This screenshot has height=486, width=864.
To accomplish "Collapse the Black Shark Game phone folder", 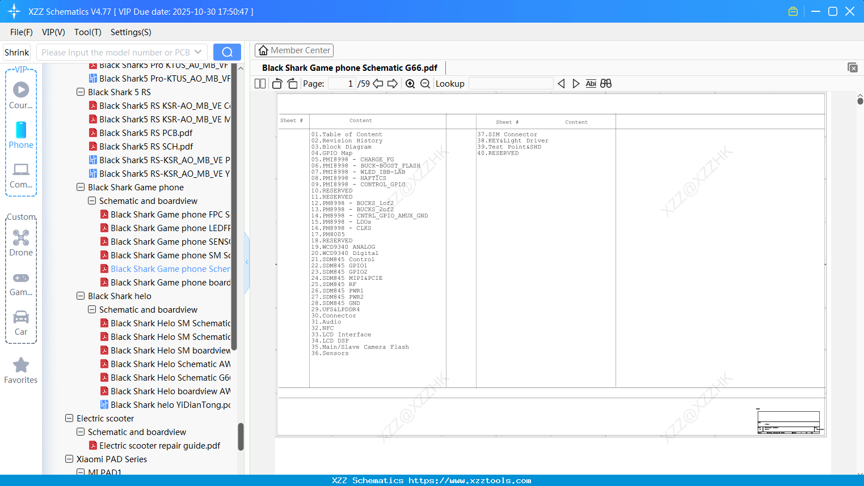I will click(81, 187).
